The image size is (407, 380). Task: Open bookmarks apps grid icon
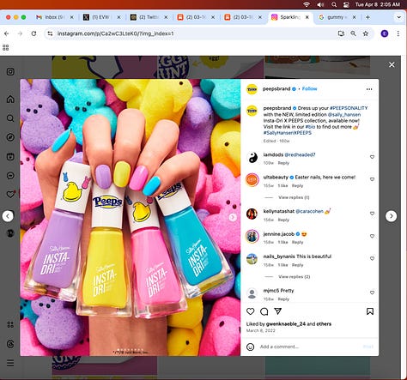[x=6, y=47]
